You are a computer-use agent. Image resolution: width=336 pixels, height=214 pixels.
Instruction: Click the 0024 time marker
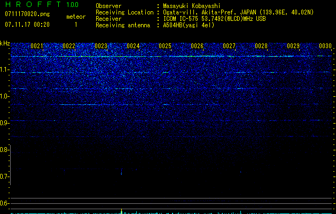[x=133, y=46]
